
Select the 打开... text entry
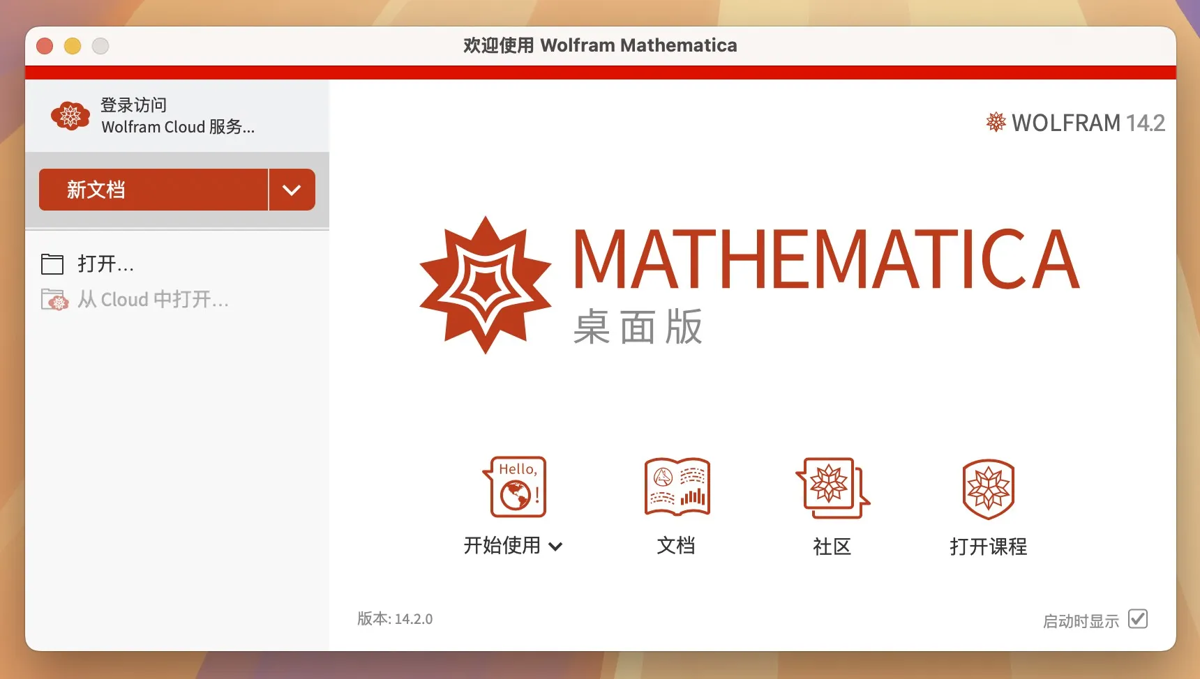[105, 264]
